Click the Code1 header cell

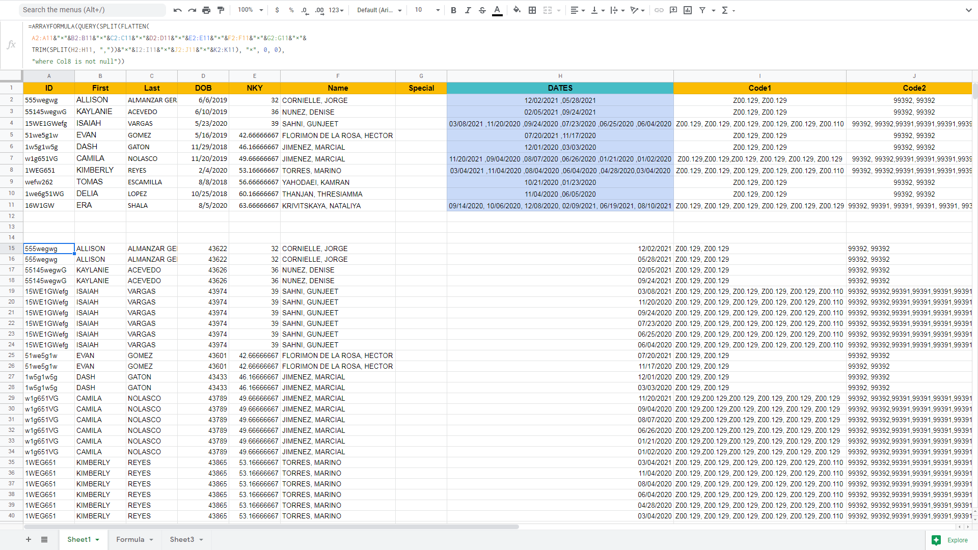point(760,88)
